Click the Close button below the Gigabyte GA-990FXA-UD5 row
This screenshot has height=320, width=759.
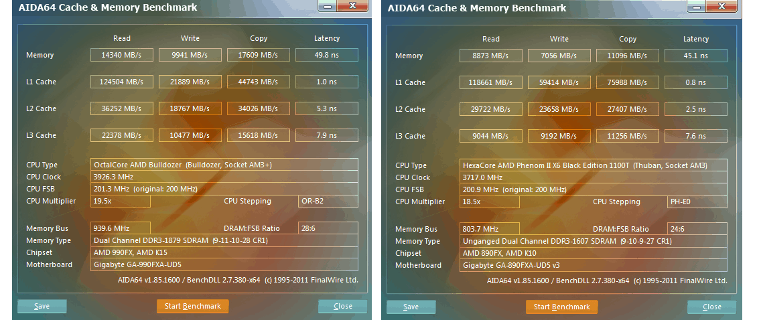[342, 307]
